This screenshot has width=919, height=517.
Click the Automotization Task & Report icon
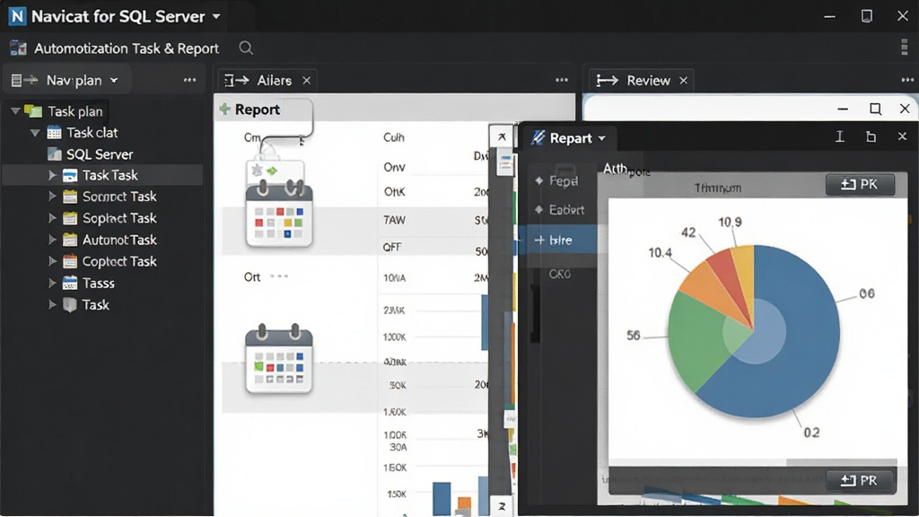tap(18, 48)
